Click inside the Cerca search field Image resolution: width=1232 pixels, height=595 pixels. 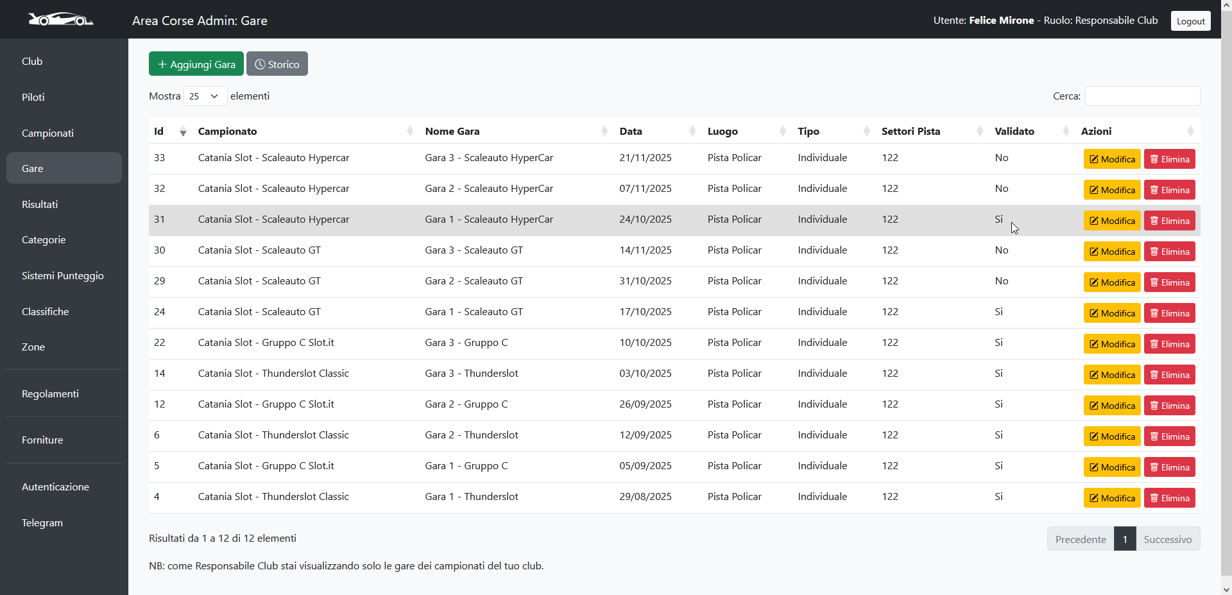click(1142, 96)
